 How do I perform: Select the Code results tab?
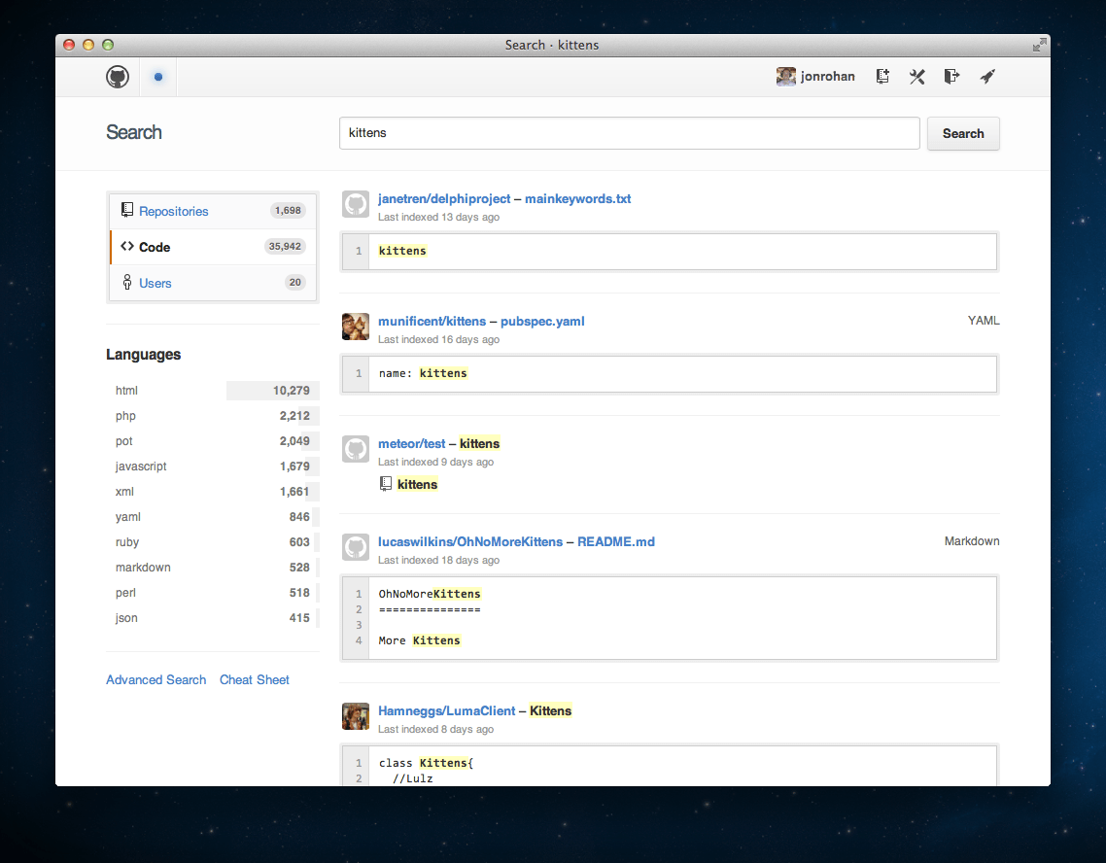pyautogui.click(x=155, y=247)
